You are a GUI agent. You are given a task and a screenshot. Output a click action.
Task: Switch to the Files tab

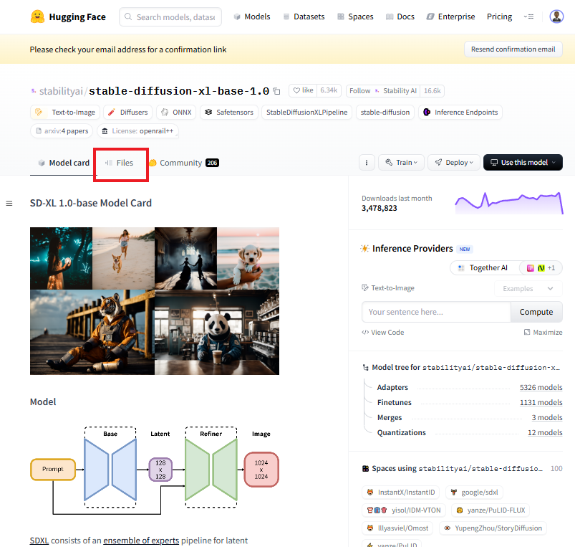click(x=120, y=163)
